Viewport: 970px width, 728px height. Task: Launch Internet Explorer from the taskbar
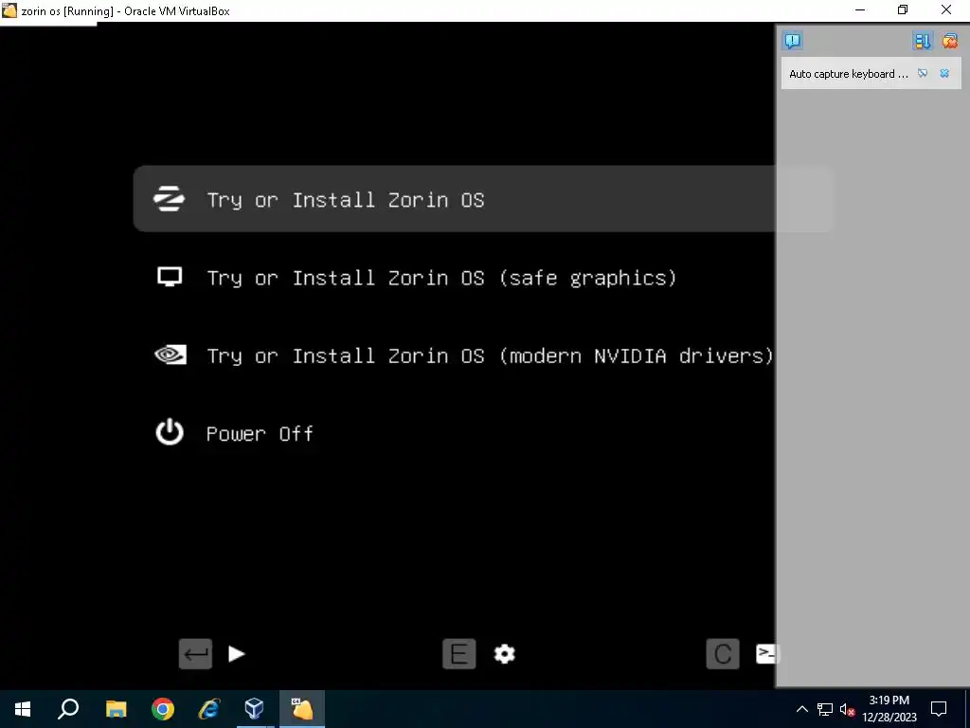point(209,709)
